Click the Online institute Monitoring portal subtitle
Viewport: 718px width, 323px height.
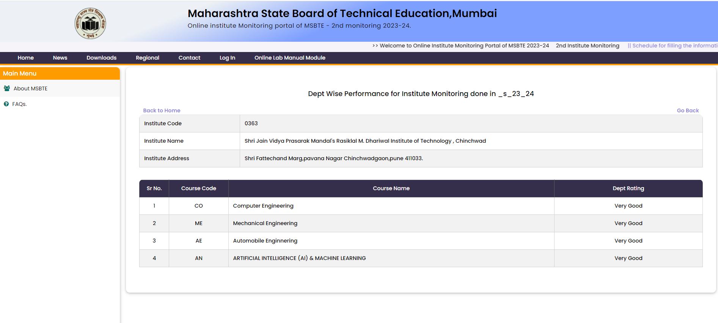click(299, 26)
